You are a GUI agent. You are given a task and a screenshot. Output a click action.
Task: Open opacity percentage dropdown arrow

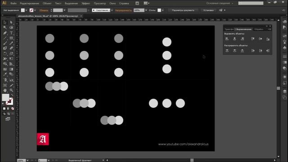tap(146, 10)
